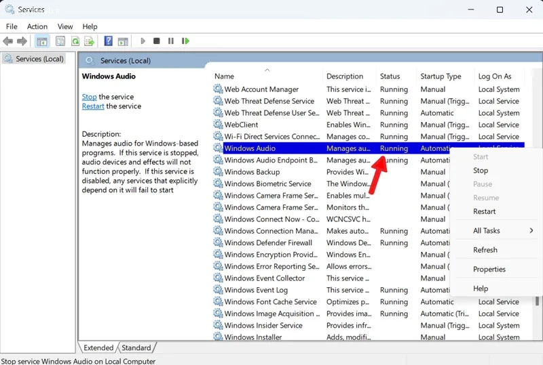Click the Export List toolbar icon

tap(90, 41)
